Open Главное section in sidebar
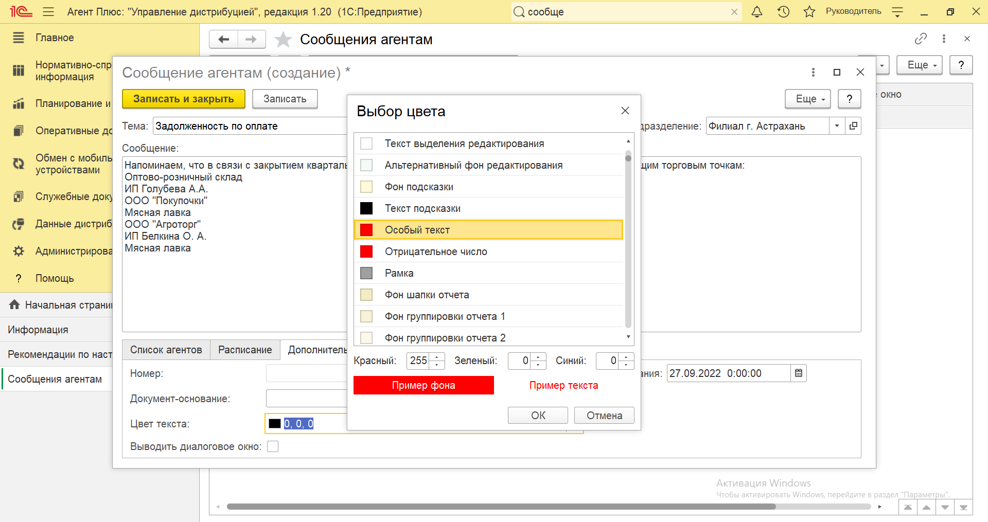The width and height of the screenshot is (988, 522). tap(55, 38)
